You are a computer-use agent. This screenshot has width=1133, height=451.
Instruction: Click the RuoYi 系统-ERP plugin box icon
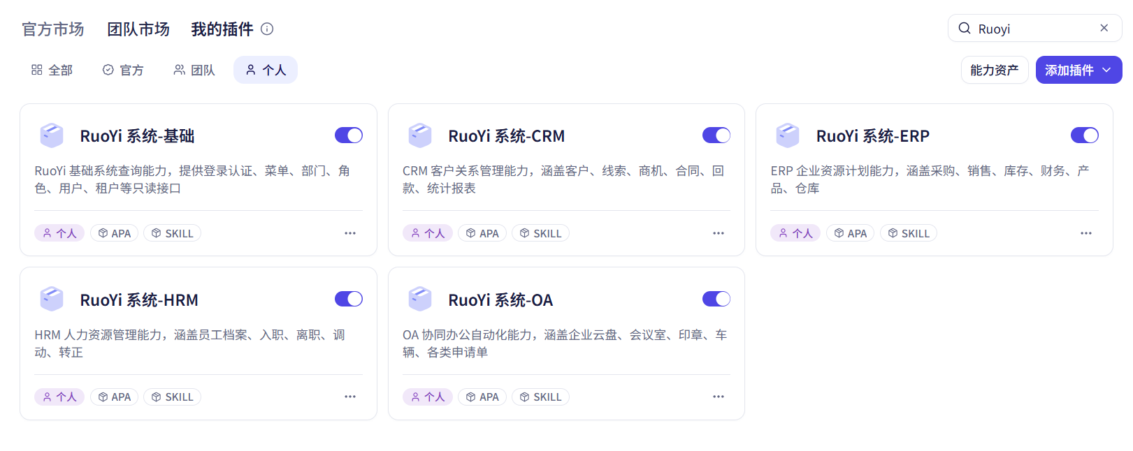[788, 135]
